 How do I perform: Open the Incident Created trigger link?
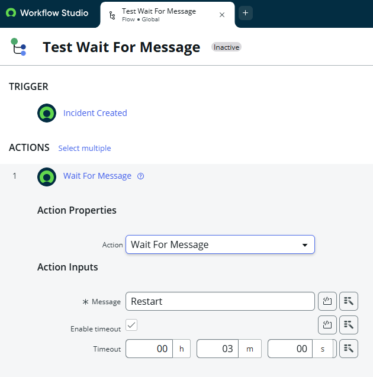pos(95,113)
